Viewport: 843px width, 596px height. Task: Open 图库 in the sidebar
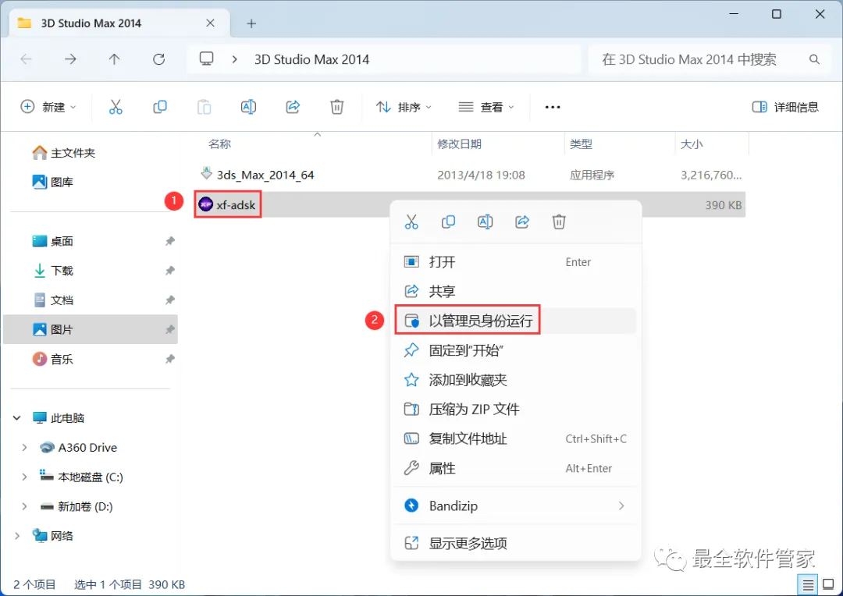pyautogui.click(x=53, y=183)
